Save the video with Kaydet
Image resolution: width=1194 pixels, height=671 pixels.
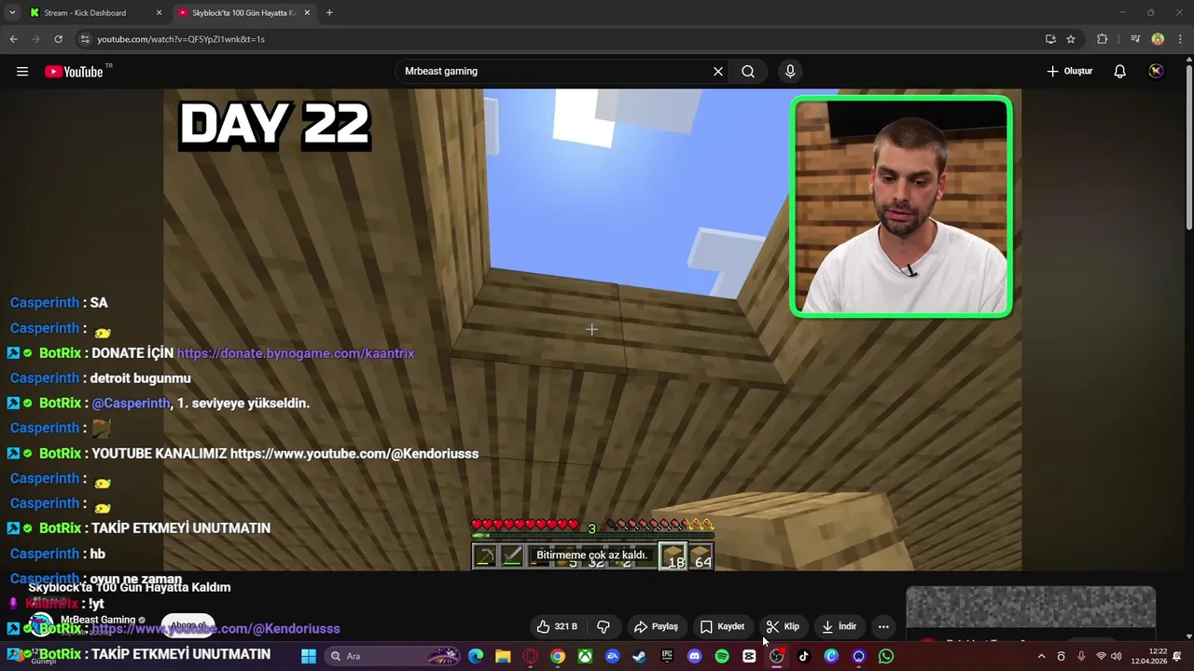(x=722, y=626)
